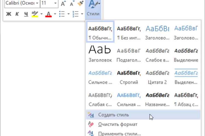This screenshot has width=205, height=136.
Task: Open font color dropdown arrow
Action: [x=55, y=14]
